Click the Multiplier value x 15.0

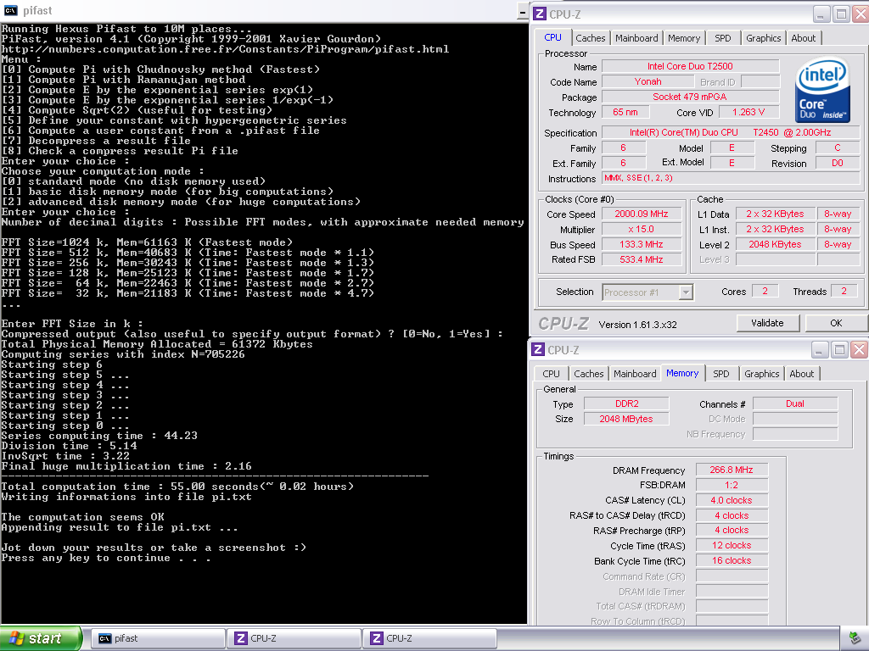coord(642,229)
